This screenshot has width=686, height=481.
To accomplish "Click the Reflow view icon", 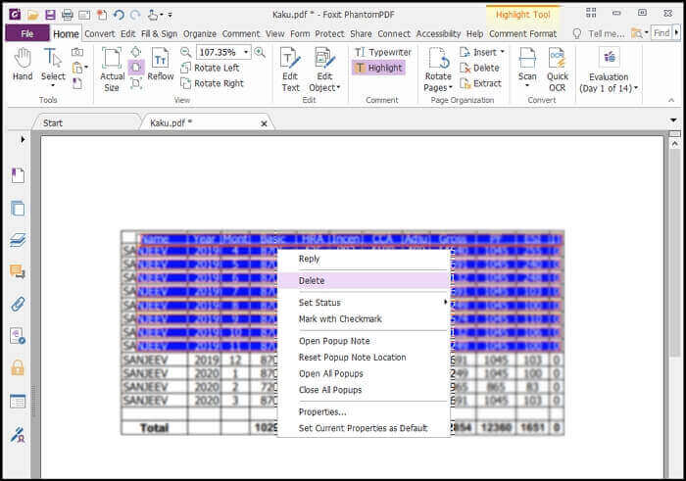I will pyautogui.click(x=160, y=65).
